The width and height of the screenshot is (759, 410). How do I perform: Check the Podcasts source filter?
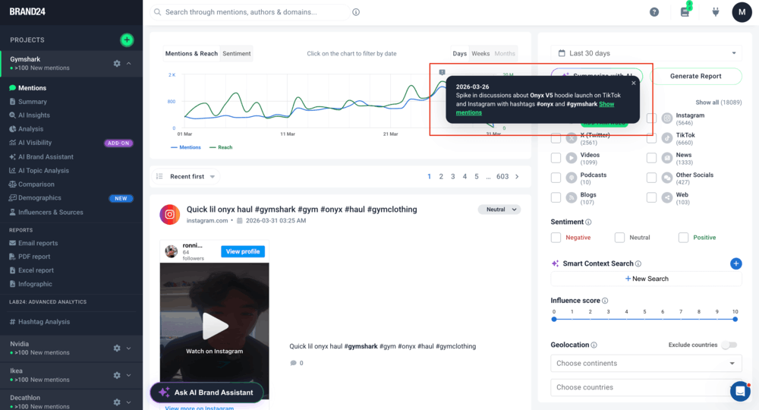coord(556,178)
